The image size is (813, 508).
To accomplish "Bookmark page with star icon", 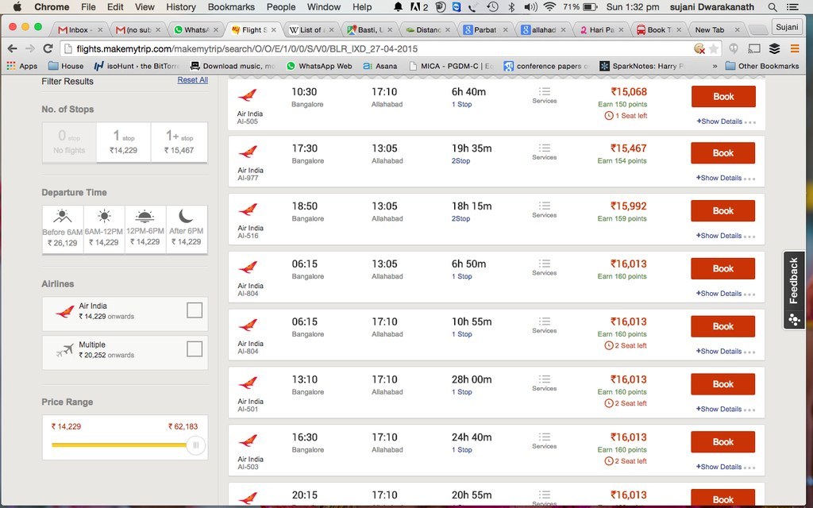I will click(714, 48).
